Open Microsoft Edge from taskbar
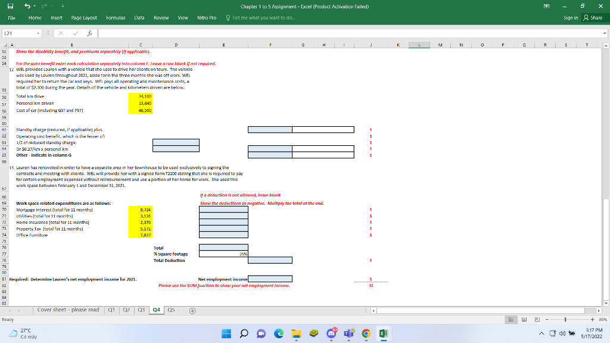Screen dimensions: 610x343 [279, 333]
